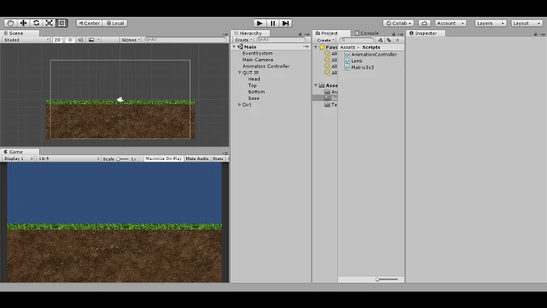The image size is (547, 308).
Task: Open the Layout dropdown
Action: [527, 23]
